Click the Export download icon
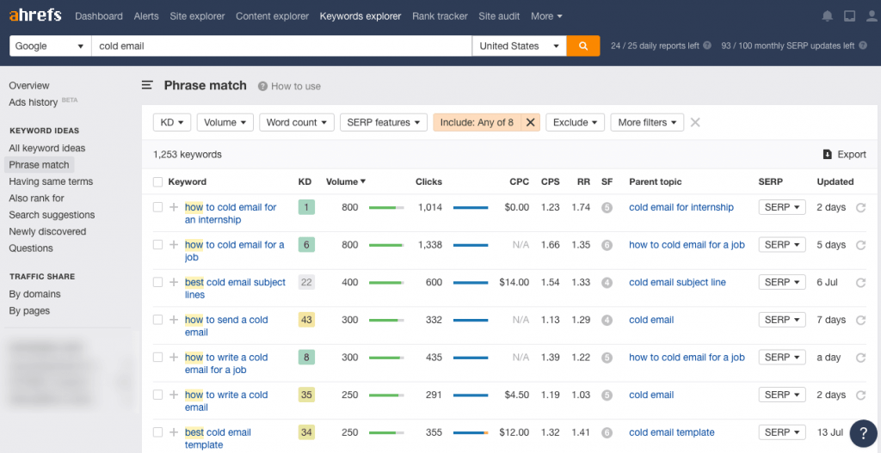Viewport: 881px width, 453px height. point(828,155)
